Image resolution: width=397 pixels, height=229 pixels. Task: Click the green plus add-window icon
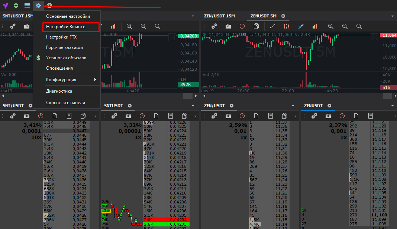(x=16, y=5)
